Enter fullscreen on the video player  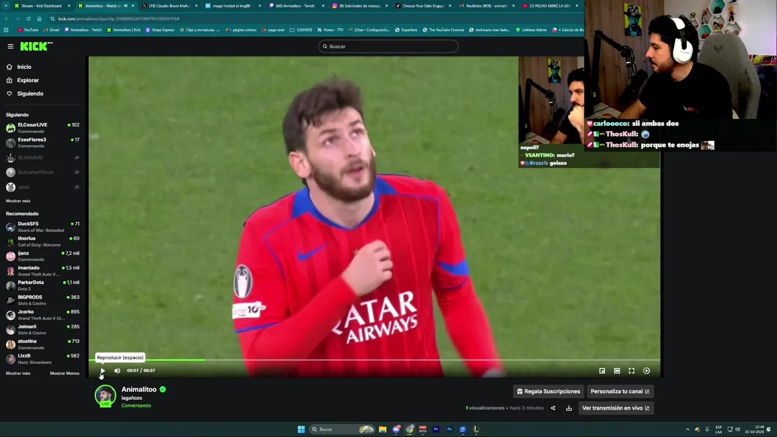pyautogui.click(x=631, y=371)
